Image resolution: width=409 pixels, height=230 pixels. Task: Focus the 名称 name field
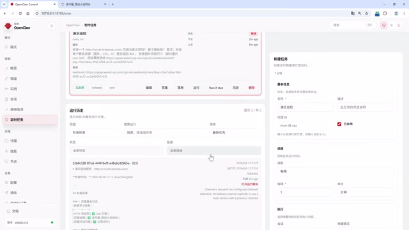click(x=305, y=107)
